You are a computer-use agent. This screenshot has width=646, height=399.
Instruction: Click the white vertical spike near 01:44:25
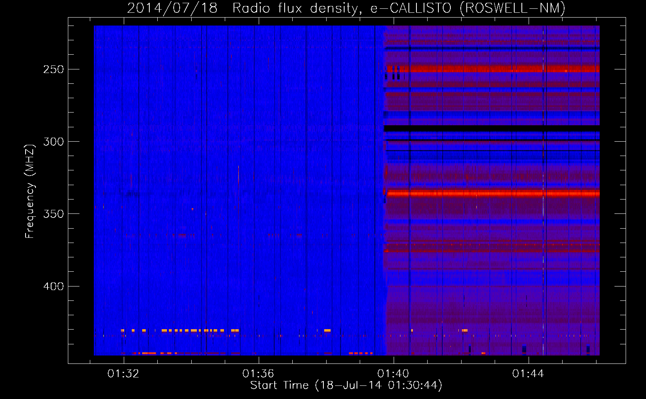pyautogui.click(x=543, y=190)
